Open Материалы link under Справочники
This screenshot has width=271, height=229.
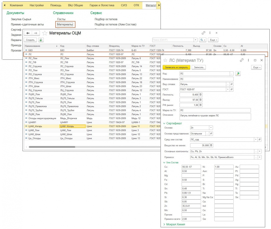click(x=65, y=24)
